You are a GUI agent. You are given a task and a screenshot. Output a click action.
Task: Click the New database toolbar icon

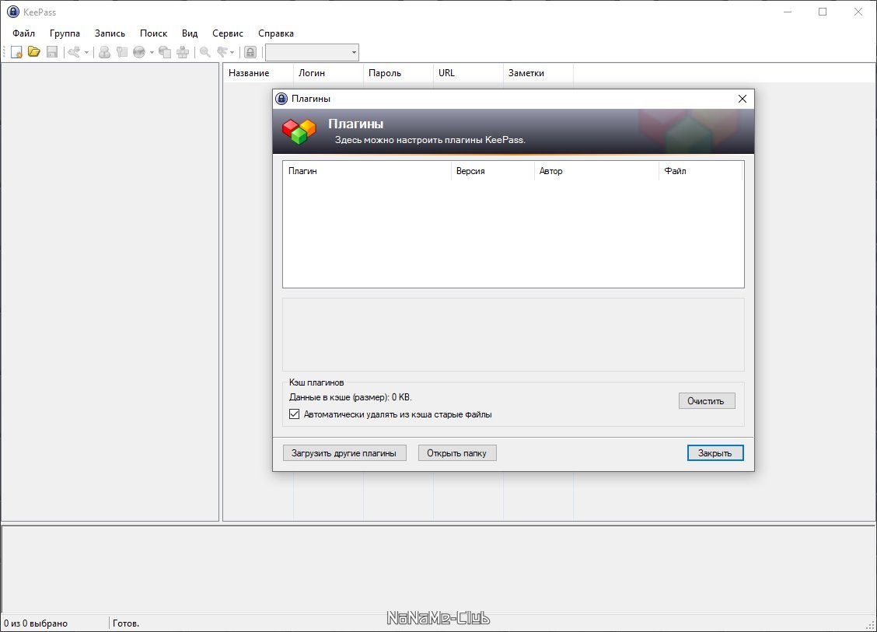tap(16, 52)
